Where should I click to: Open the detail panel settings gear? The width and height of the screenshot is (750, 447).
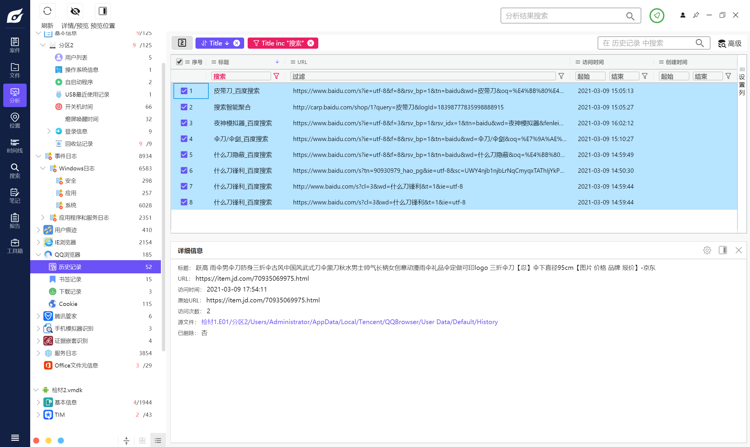point(707,250)
